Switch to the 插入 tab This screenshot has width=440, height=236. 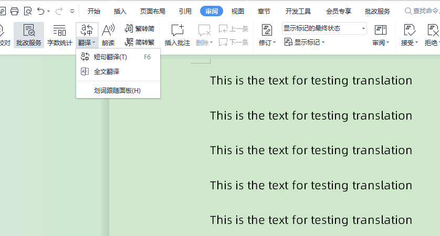tap(120, 11)
